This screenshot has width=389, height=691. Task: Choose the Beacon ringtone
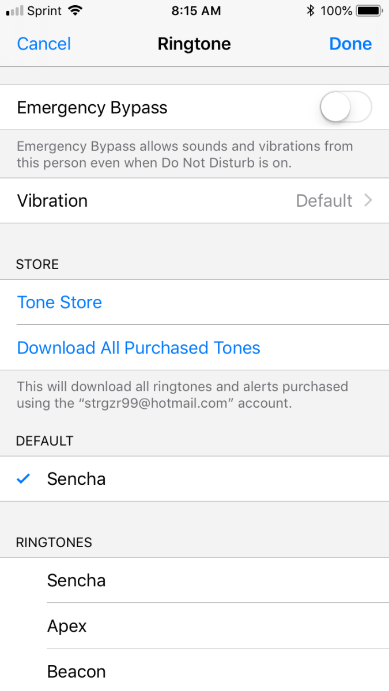pyautogui.click(x=194, y=671)
